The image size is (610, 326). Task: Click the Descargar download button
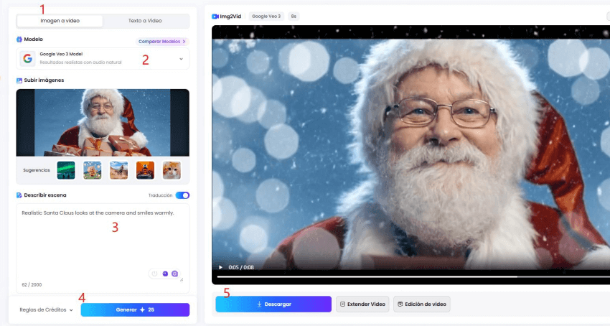273,304
